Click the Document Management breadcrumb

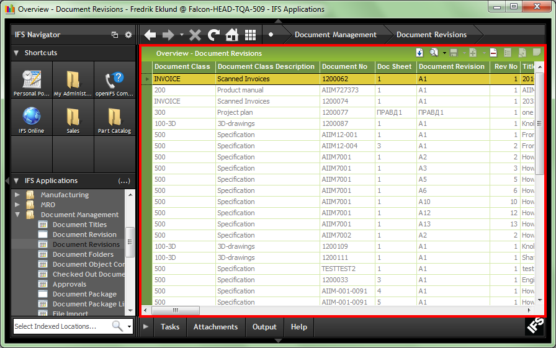pos(336,35)
